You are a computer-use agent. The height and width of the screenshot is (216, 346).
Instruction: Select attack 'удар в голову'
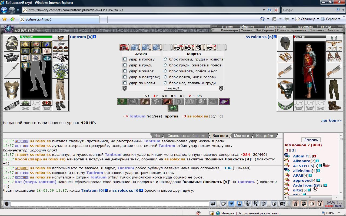tap(125, 59)
